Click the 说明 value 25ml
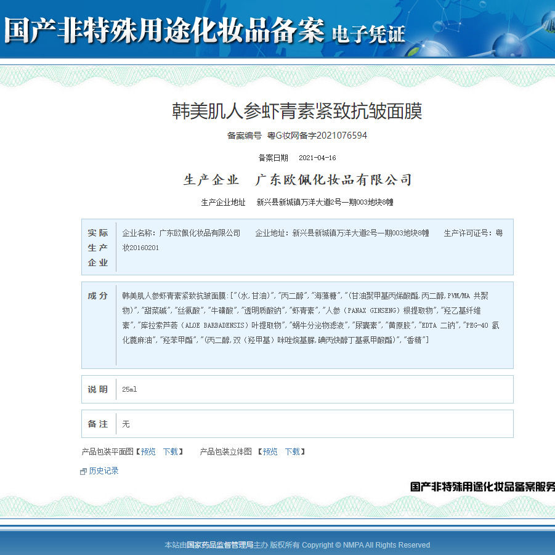Image resolution: width=555 pixels, height=555 pixels. pos(129,389)
